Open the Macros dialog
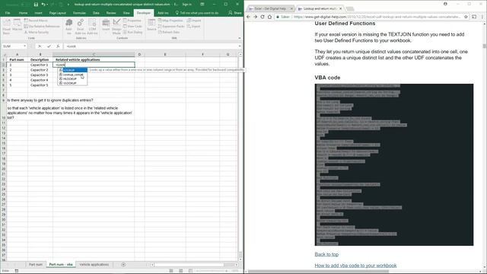Image resolution: width=487 pixels, height=274 pixels. pyautogui.click(x=18, y=25)
